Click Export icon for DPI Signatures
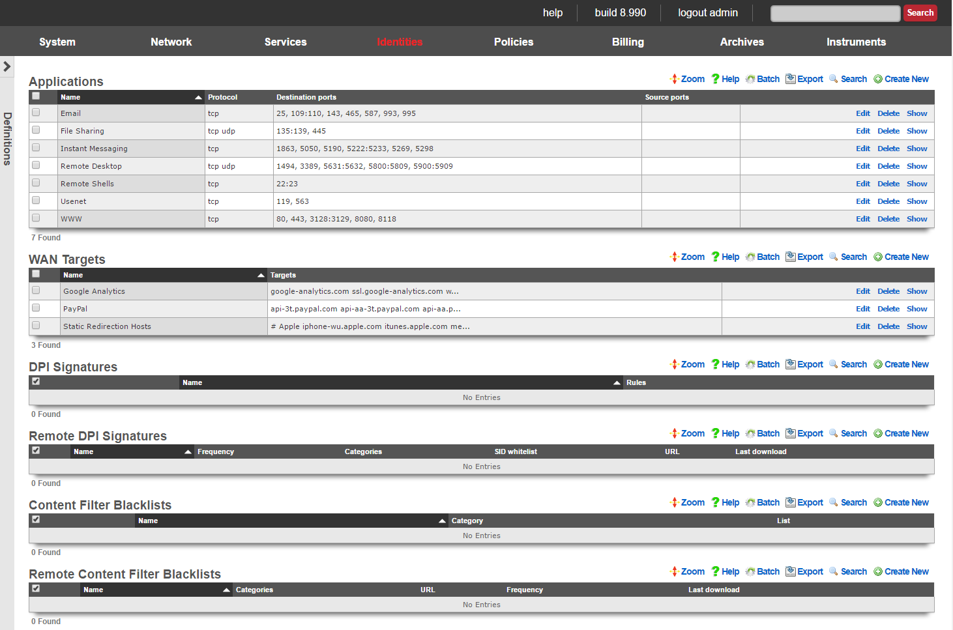 [791, 364]
